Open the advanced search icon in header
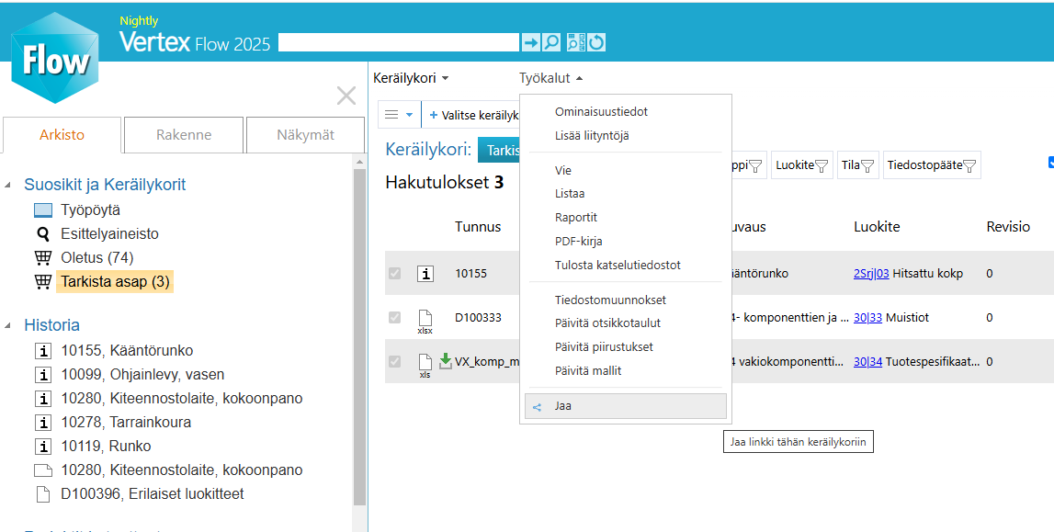The image size is (1054, 532). (575, 42)
